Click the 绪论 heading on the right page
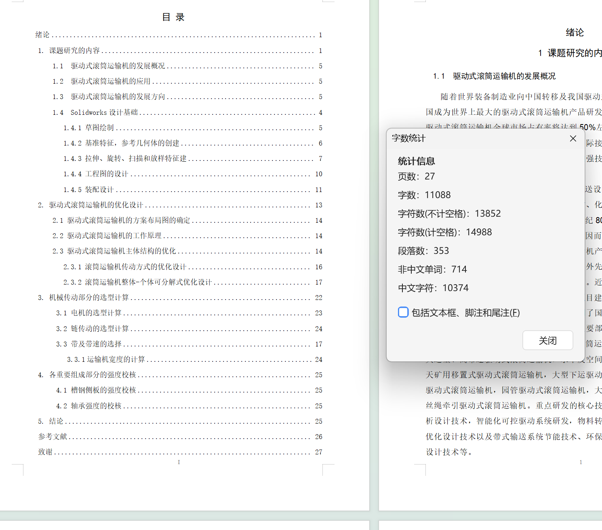602x530 pixels. [575, 32]
